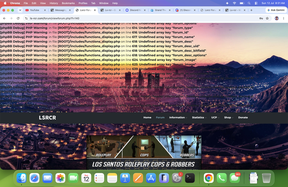The height and width of the screenshot is (187, 288).
Task: Click the Forum link in navbar
Action: (x=160, y=117)
